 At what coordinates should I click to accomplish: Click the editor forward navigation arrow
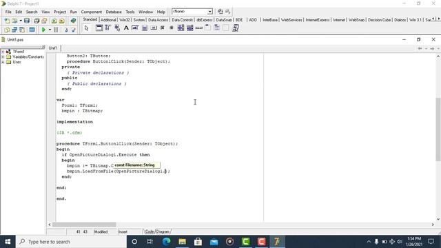pos(432,48)
